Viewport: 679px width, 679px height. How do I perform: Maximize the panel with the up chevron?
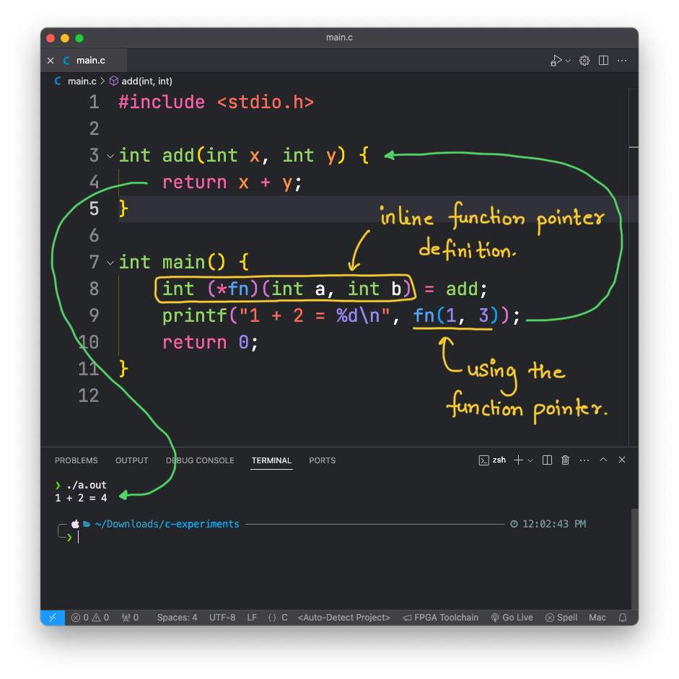[x=603, y=460]
